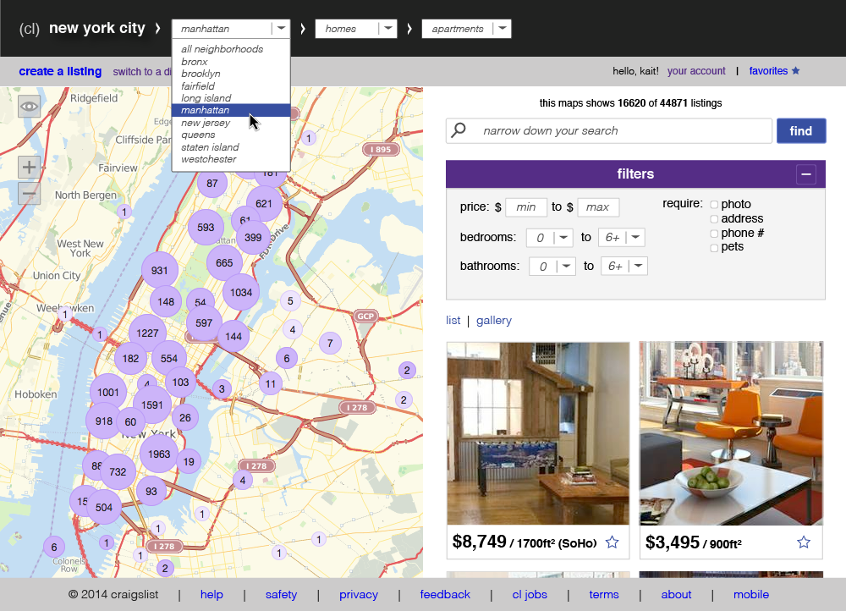Choose bronx from the dropdown list

click(x=195, y=62)
